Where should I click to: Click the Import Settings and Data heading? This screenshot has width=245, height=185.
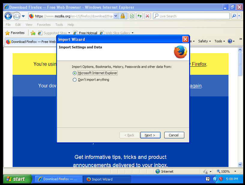click(80, 47)
